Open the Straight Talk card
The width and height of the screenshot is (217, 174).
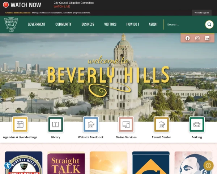coord(66,163)
